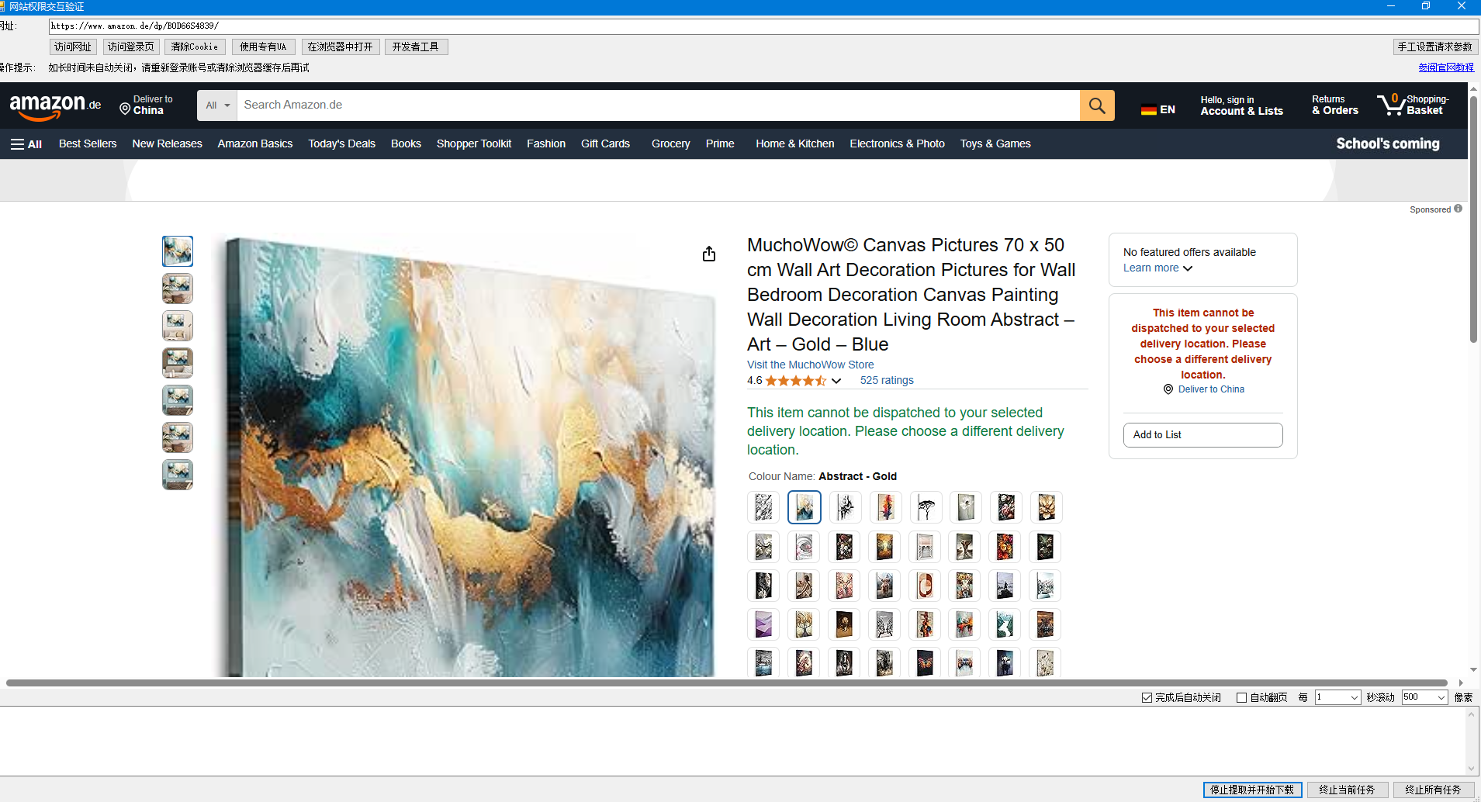1481x802 pixels.
Task: Open Today's Deals in navigation bar
Action: [x=341, y=144]
